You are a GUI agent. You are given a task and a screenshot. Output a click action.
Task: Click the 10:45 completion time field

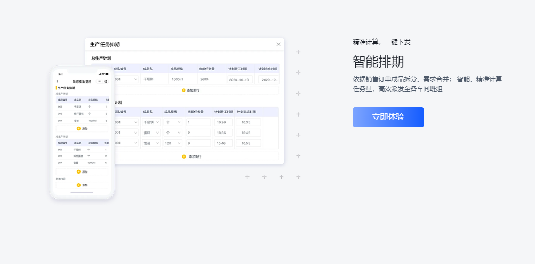click(x=249, y=133)
